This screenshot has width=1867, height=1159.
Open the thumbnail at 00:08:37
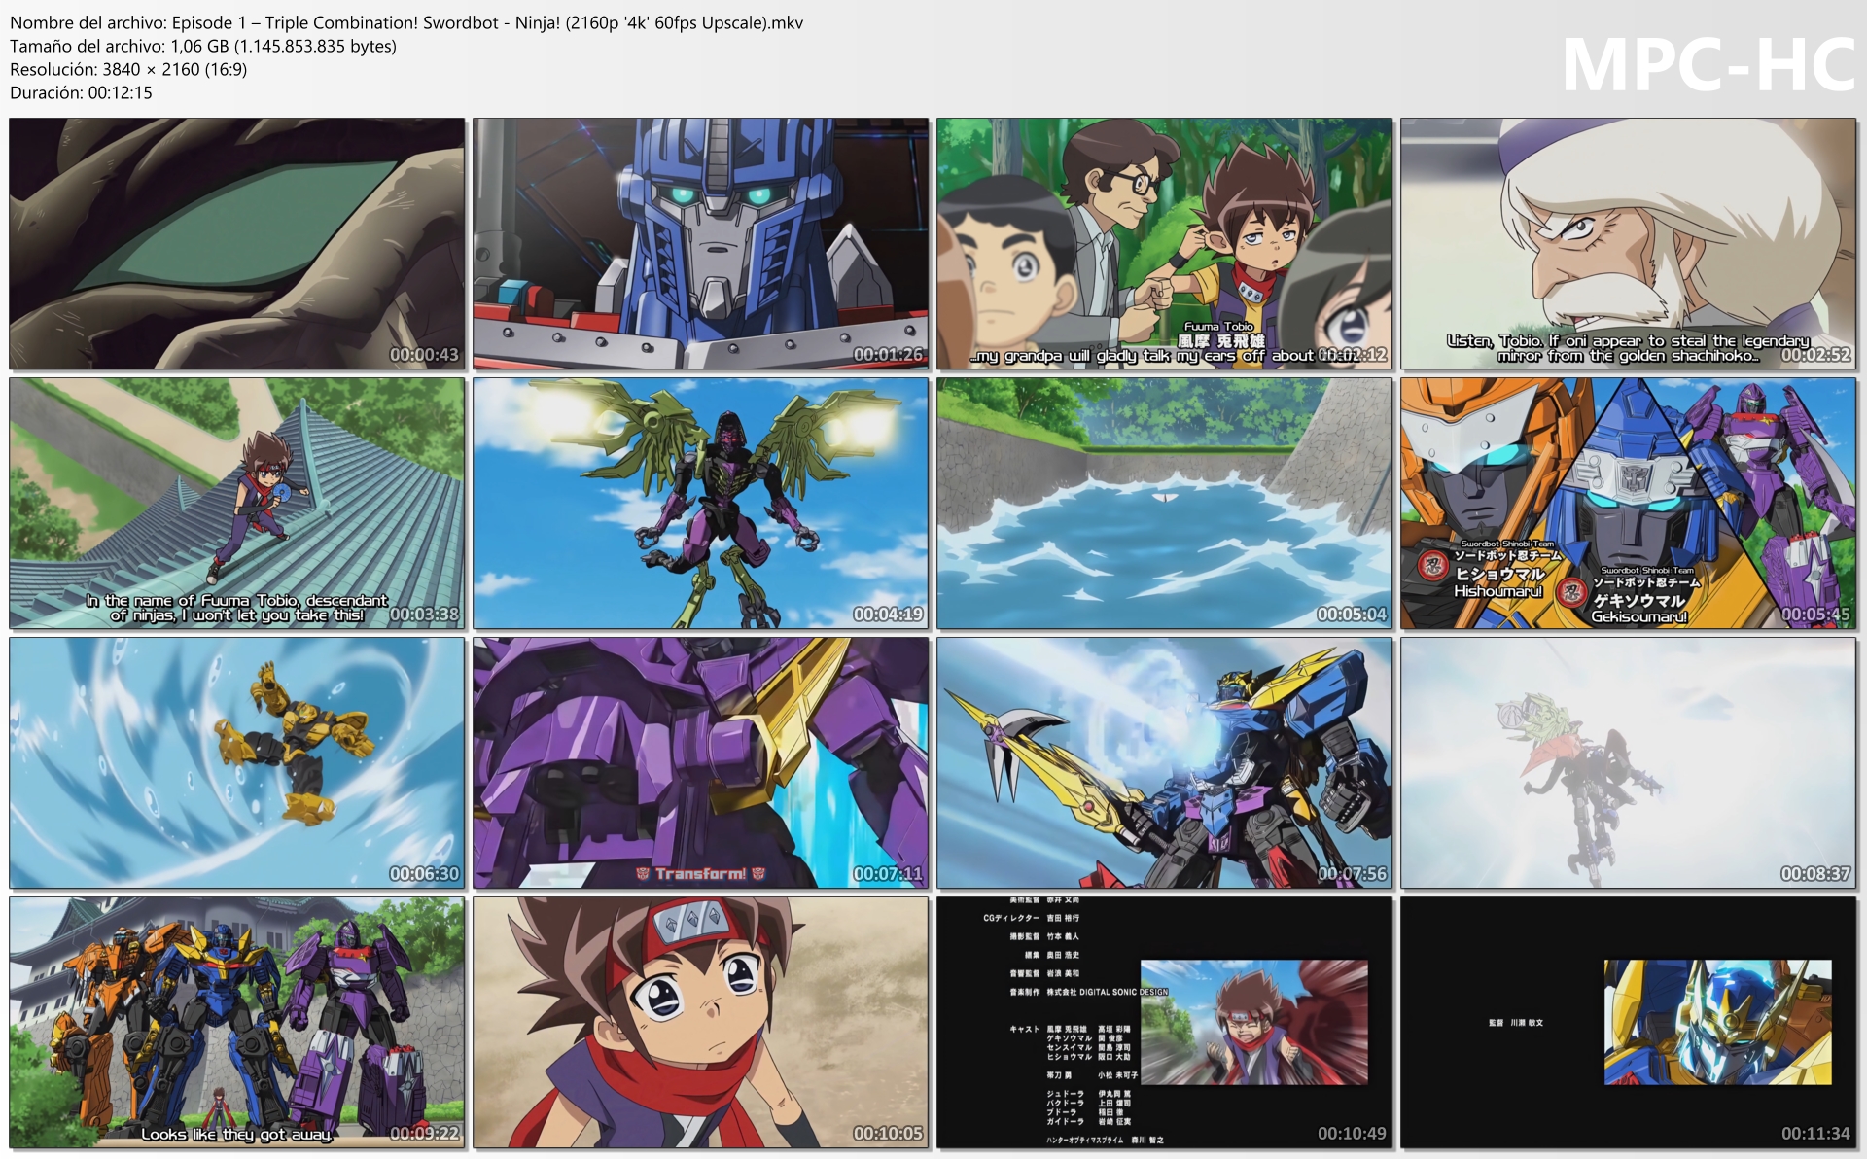tap(1629, 763)
